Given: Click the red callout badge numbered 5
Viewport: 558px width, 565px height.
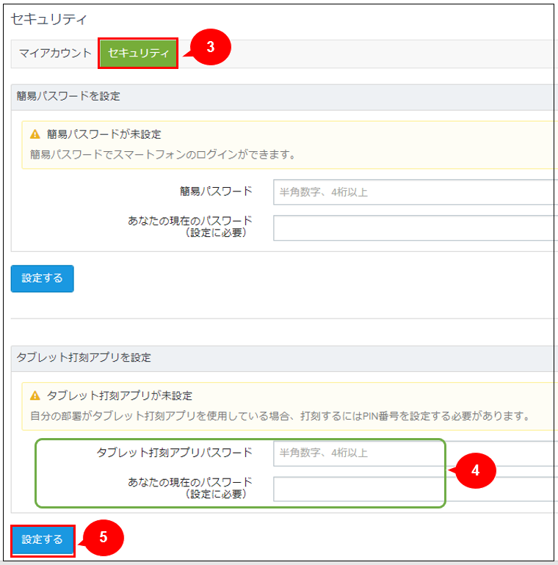Looking at the screenshot, I should click(x=103, y=537).
